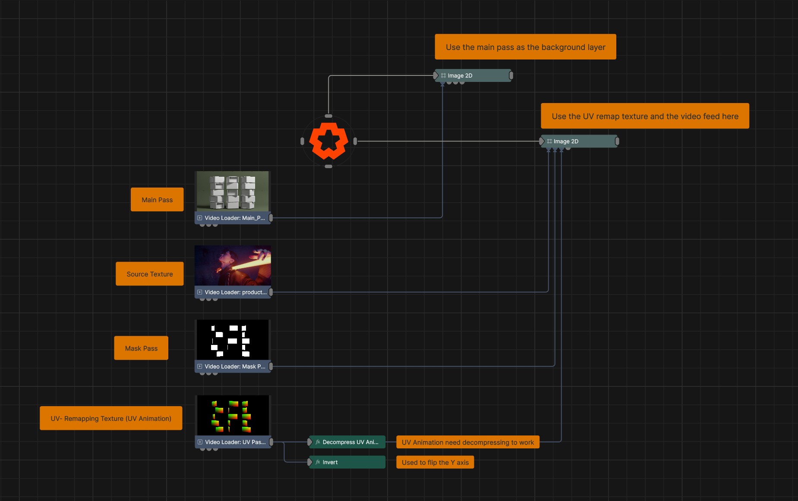This screenshot has width=798, height=501.
Task: Select the Source Texture video thumbnail
Action: click(233, 265)
